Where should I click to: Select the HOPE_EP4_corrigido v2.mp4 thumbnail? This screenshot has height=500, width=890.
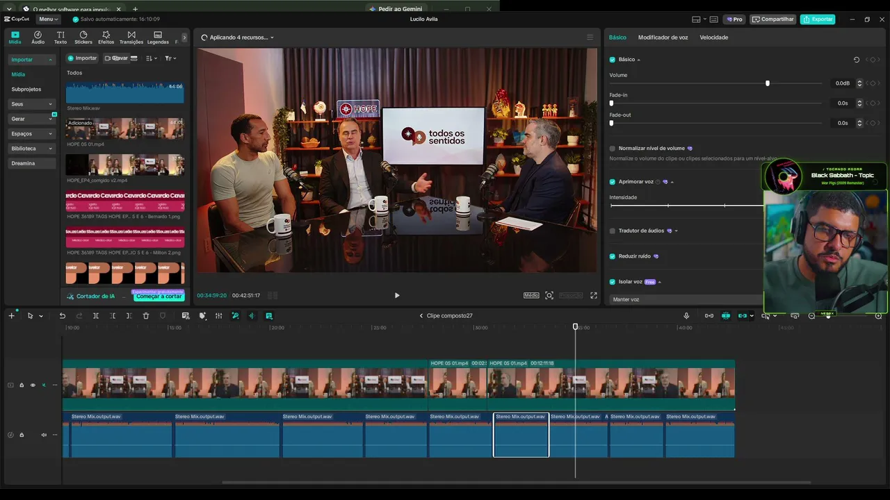tap(125, 165)
